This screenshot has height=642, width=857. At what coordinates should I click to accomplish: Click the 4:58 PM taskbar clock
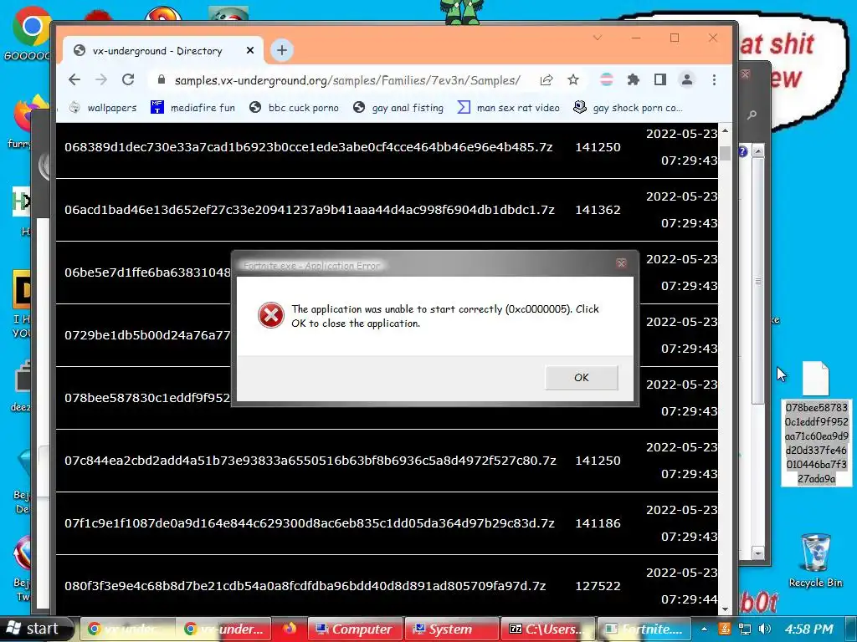tap(809, 629)
